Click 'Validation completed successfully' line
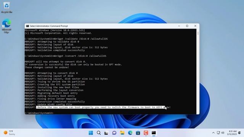The height and width of the screenshot is (137, 244). click(55, 50)
